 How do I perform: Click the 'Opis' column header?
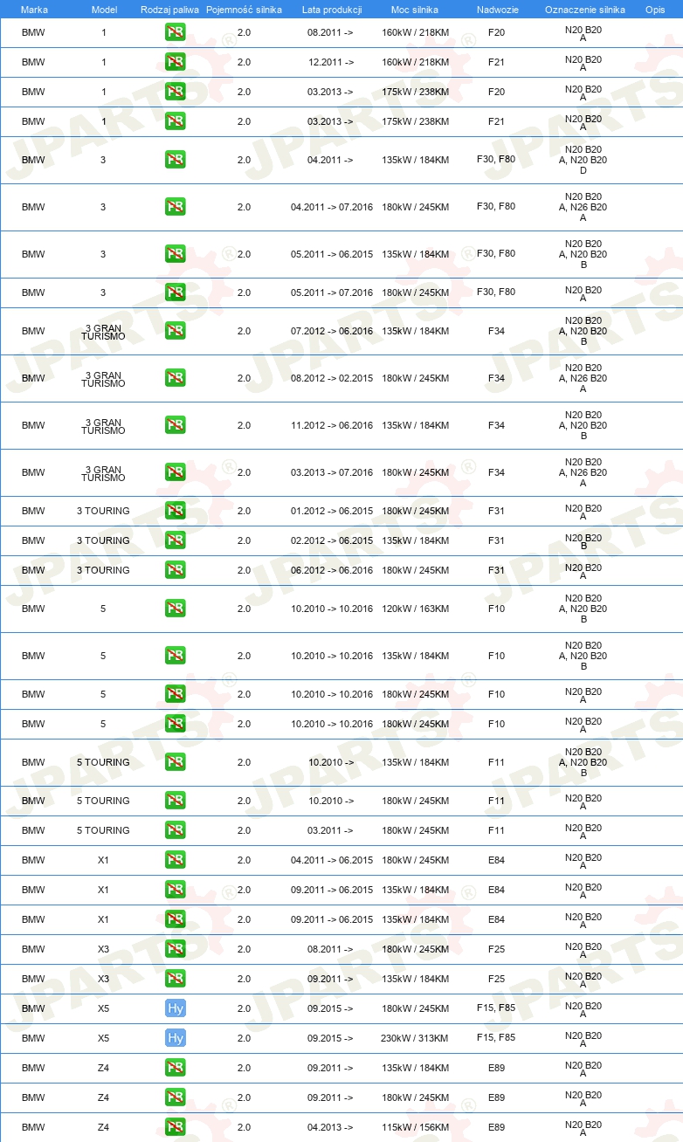tap(655, 10)
